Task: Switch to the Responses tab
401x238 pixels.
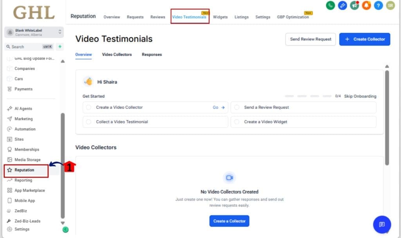Action: pos(152,54)
